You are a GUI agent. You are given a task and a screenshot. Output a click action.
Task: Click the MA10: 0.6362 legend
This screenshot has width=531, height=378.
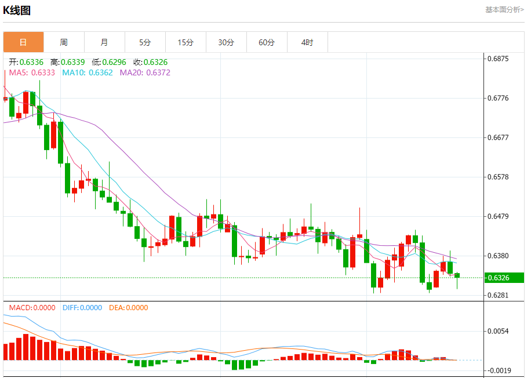point(88,73)
